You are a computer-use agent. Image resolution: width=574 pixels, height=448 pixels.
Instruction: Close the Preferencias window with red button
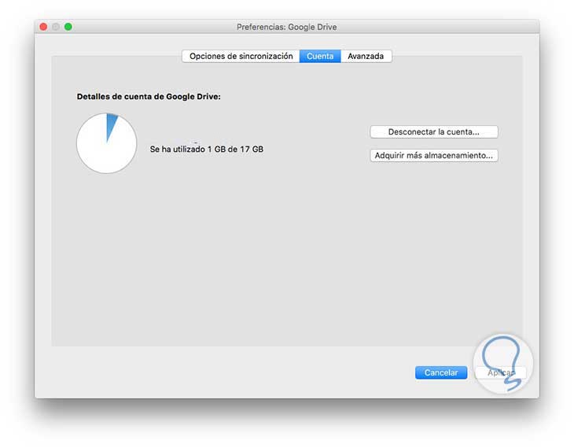[43, 27]
